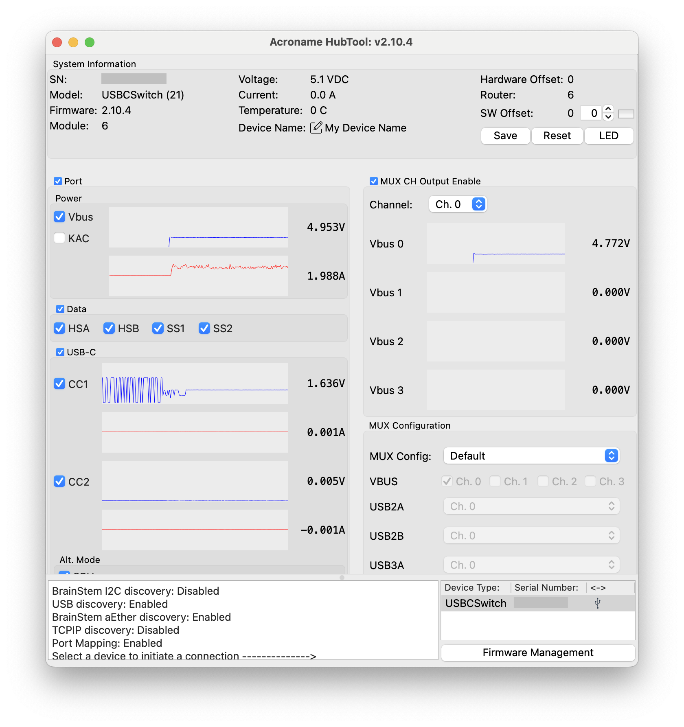Open the USB2B channel dropdown
This screenshot has width=684, height=727.
coord(531,535)
